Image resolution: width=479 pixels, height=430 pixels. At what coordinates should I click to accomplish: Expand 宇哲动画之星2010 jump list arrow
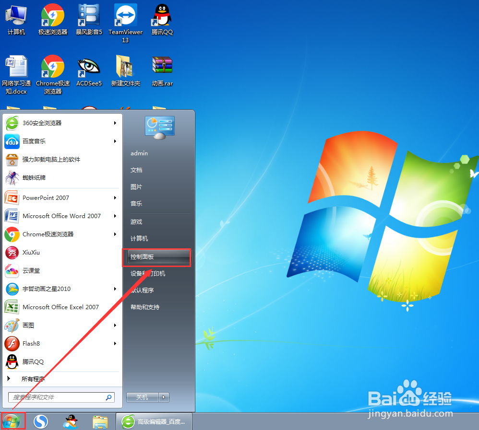point(115,289)
